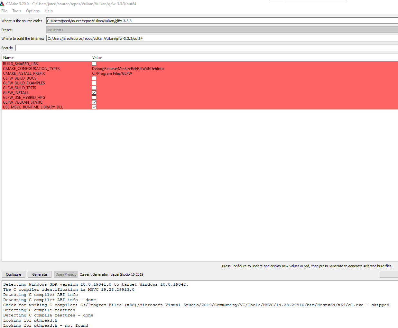
Task: Select the GLFW_BUILD_DOCS name cell
Action: 20,78
